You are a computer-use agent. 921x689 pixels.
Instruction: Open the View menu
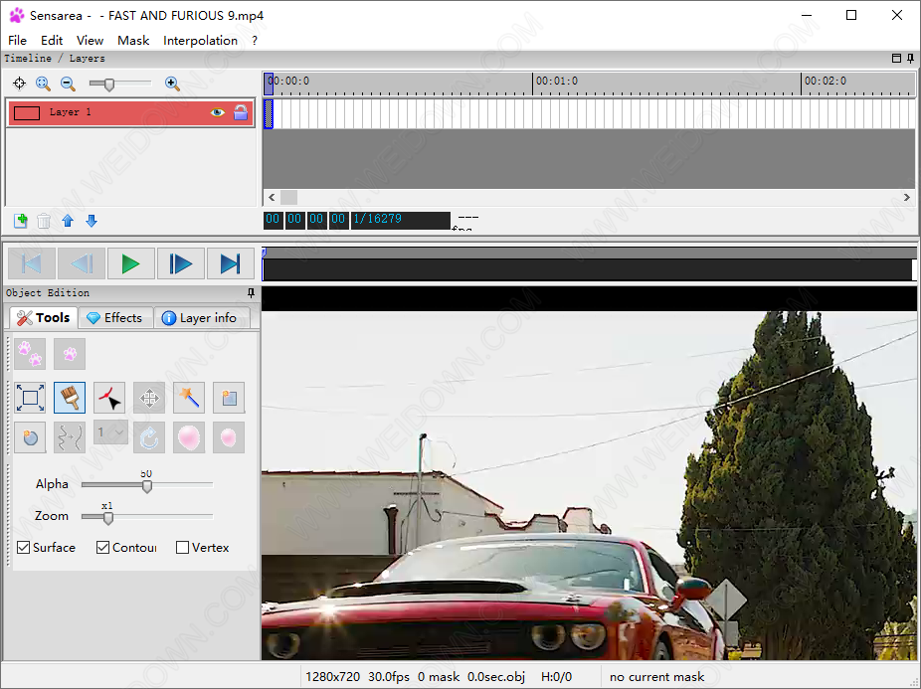click(90, 41)
